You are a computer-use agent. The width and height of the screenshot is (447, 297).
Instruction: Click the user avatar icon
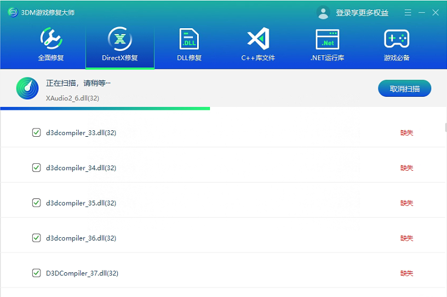(323, 12)
